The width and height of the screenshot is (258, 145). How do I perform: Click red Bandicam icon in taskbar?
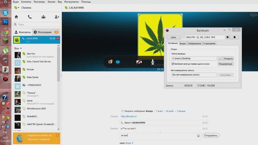click(x=5, y=79)
